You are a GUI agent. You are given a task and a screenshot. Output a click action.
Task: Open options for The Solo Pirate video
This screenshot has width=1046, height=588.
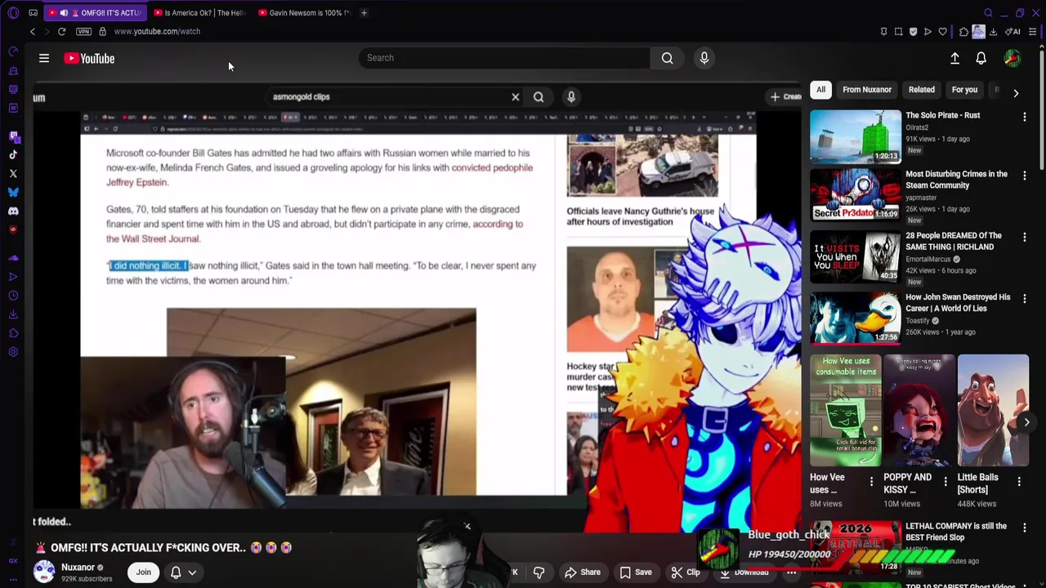click(1024, 118)
